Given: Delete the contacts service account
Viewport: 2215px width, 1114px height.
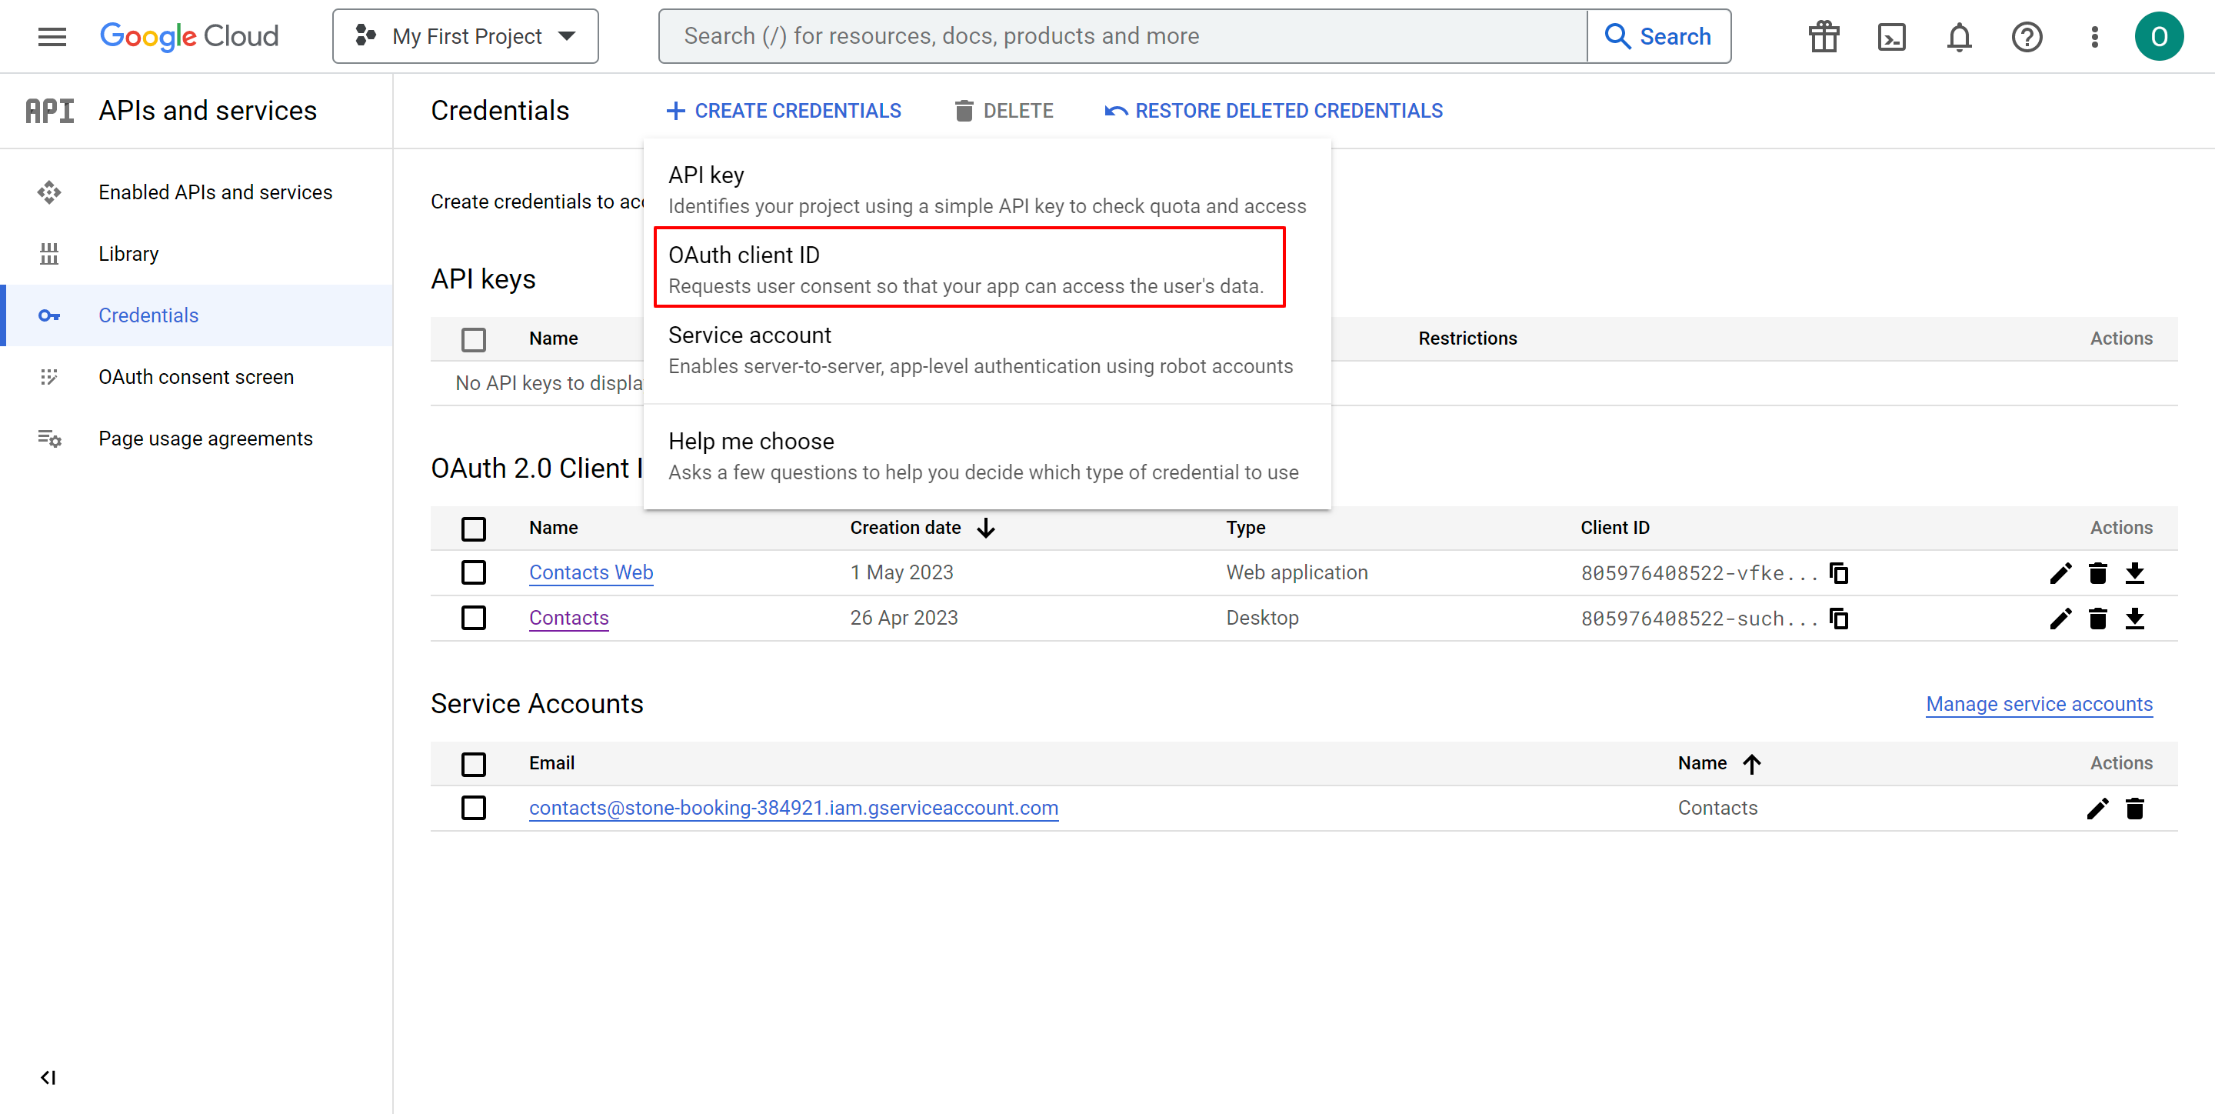Looking at the screenshot, I should (2135, 809).
